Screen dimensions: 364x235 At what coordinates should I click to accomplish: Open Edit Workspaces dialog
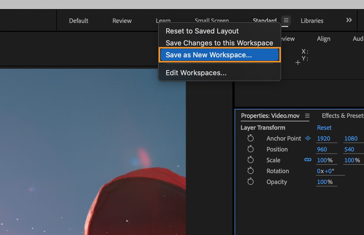(196, 72)
